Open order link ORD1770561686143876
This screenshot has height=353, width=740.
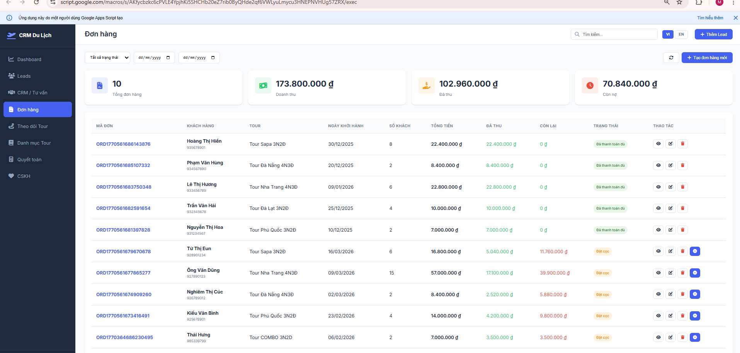(123, 144)
